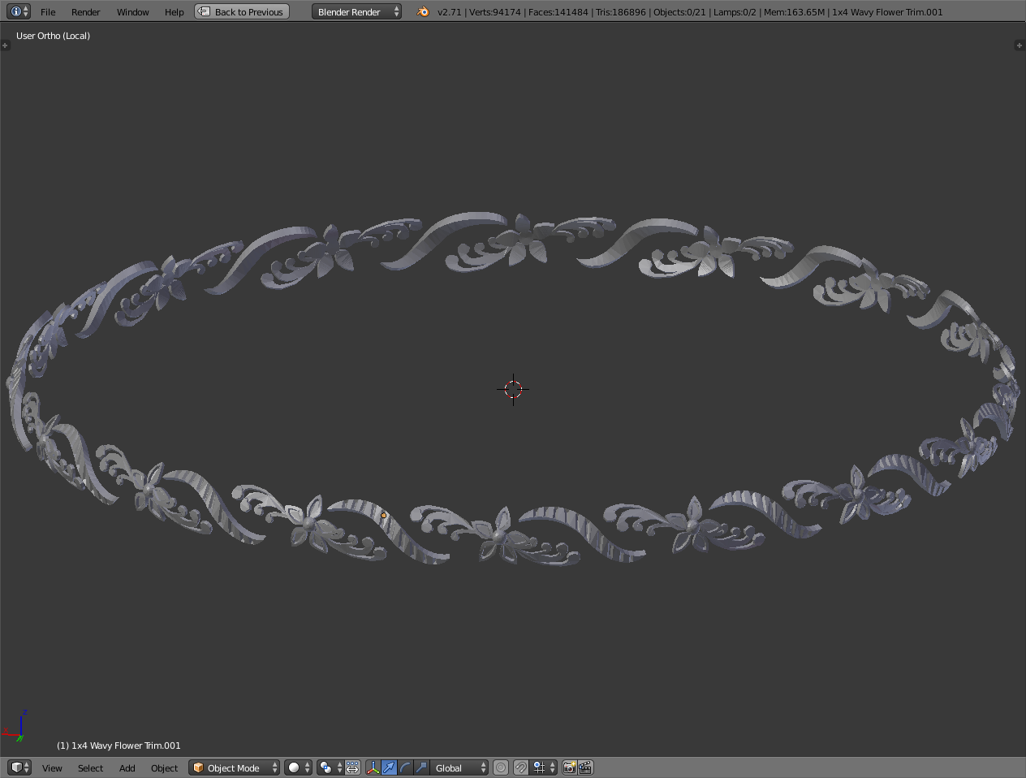1026x778 pixels.
Task: Toggle proportional editing circle icon
Action: point(501,767)
